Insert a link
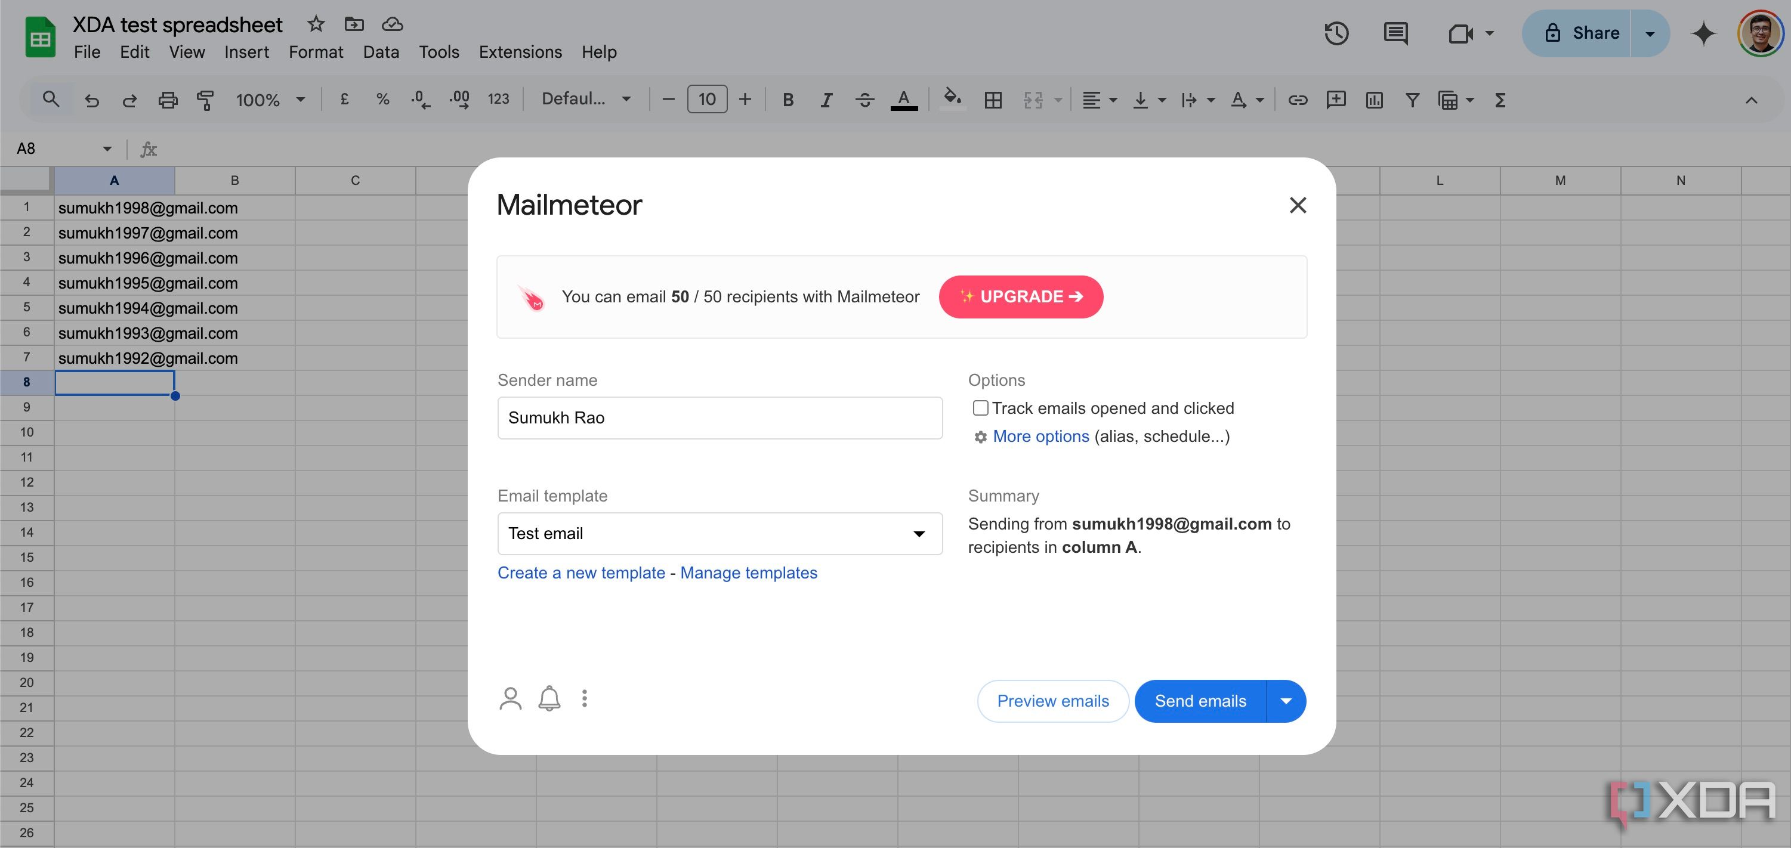1791x848 pixels. (1298, 100)
